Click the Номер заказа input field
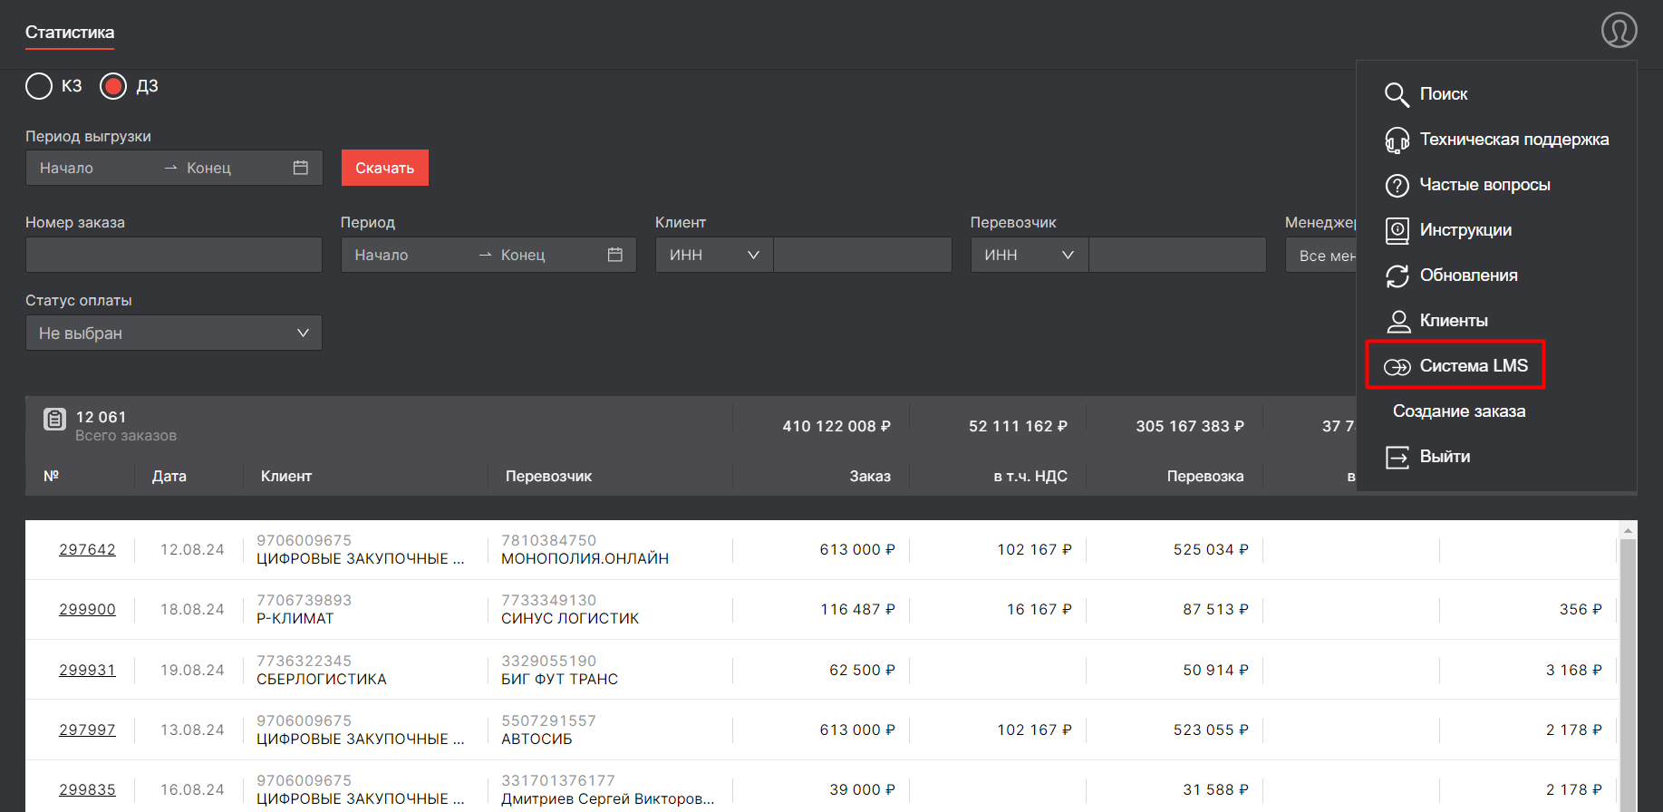Viewport: 1663px width, 812px height. tap(174, 255)
